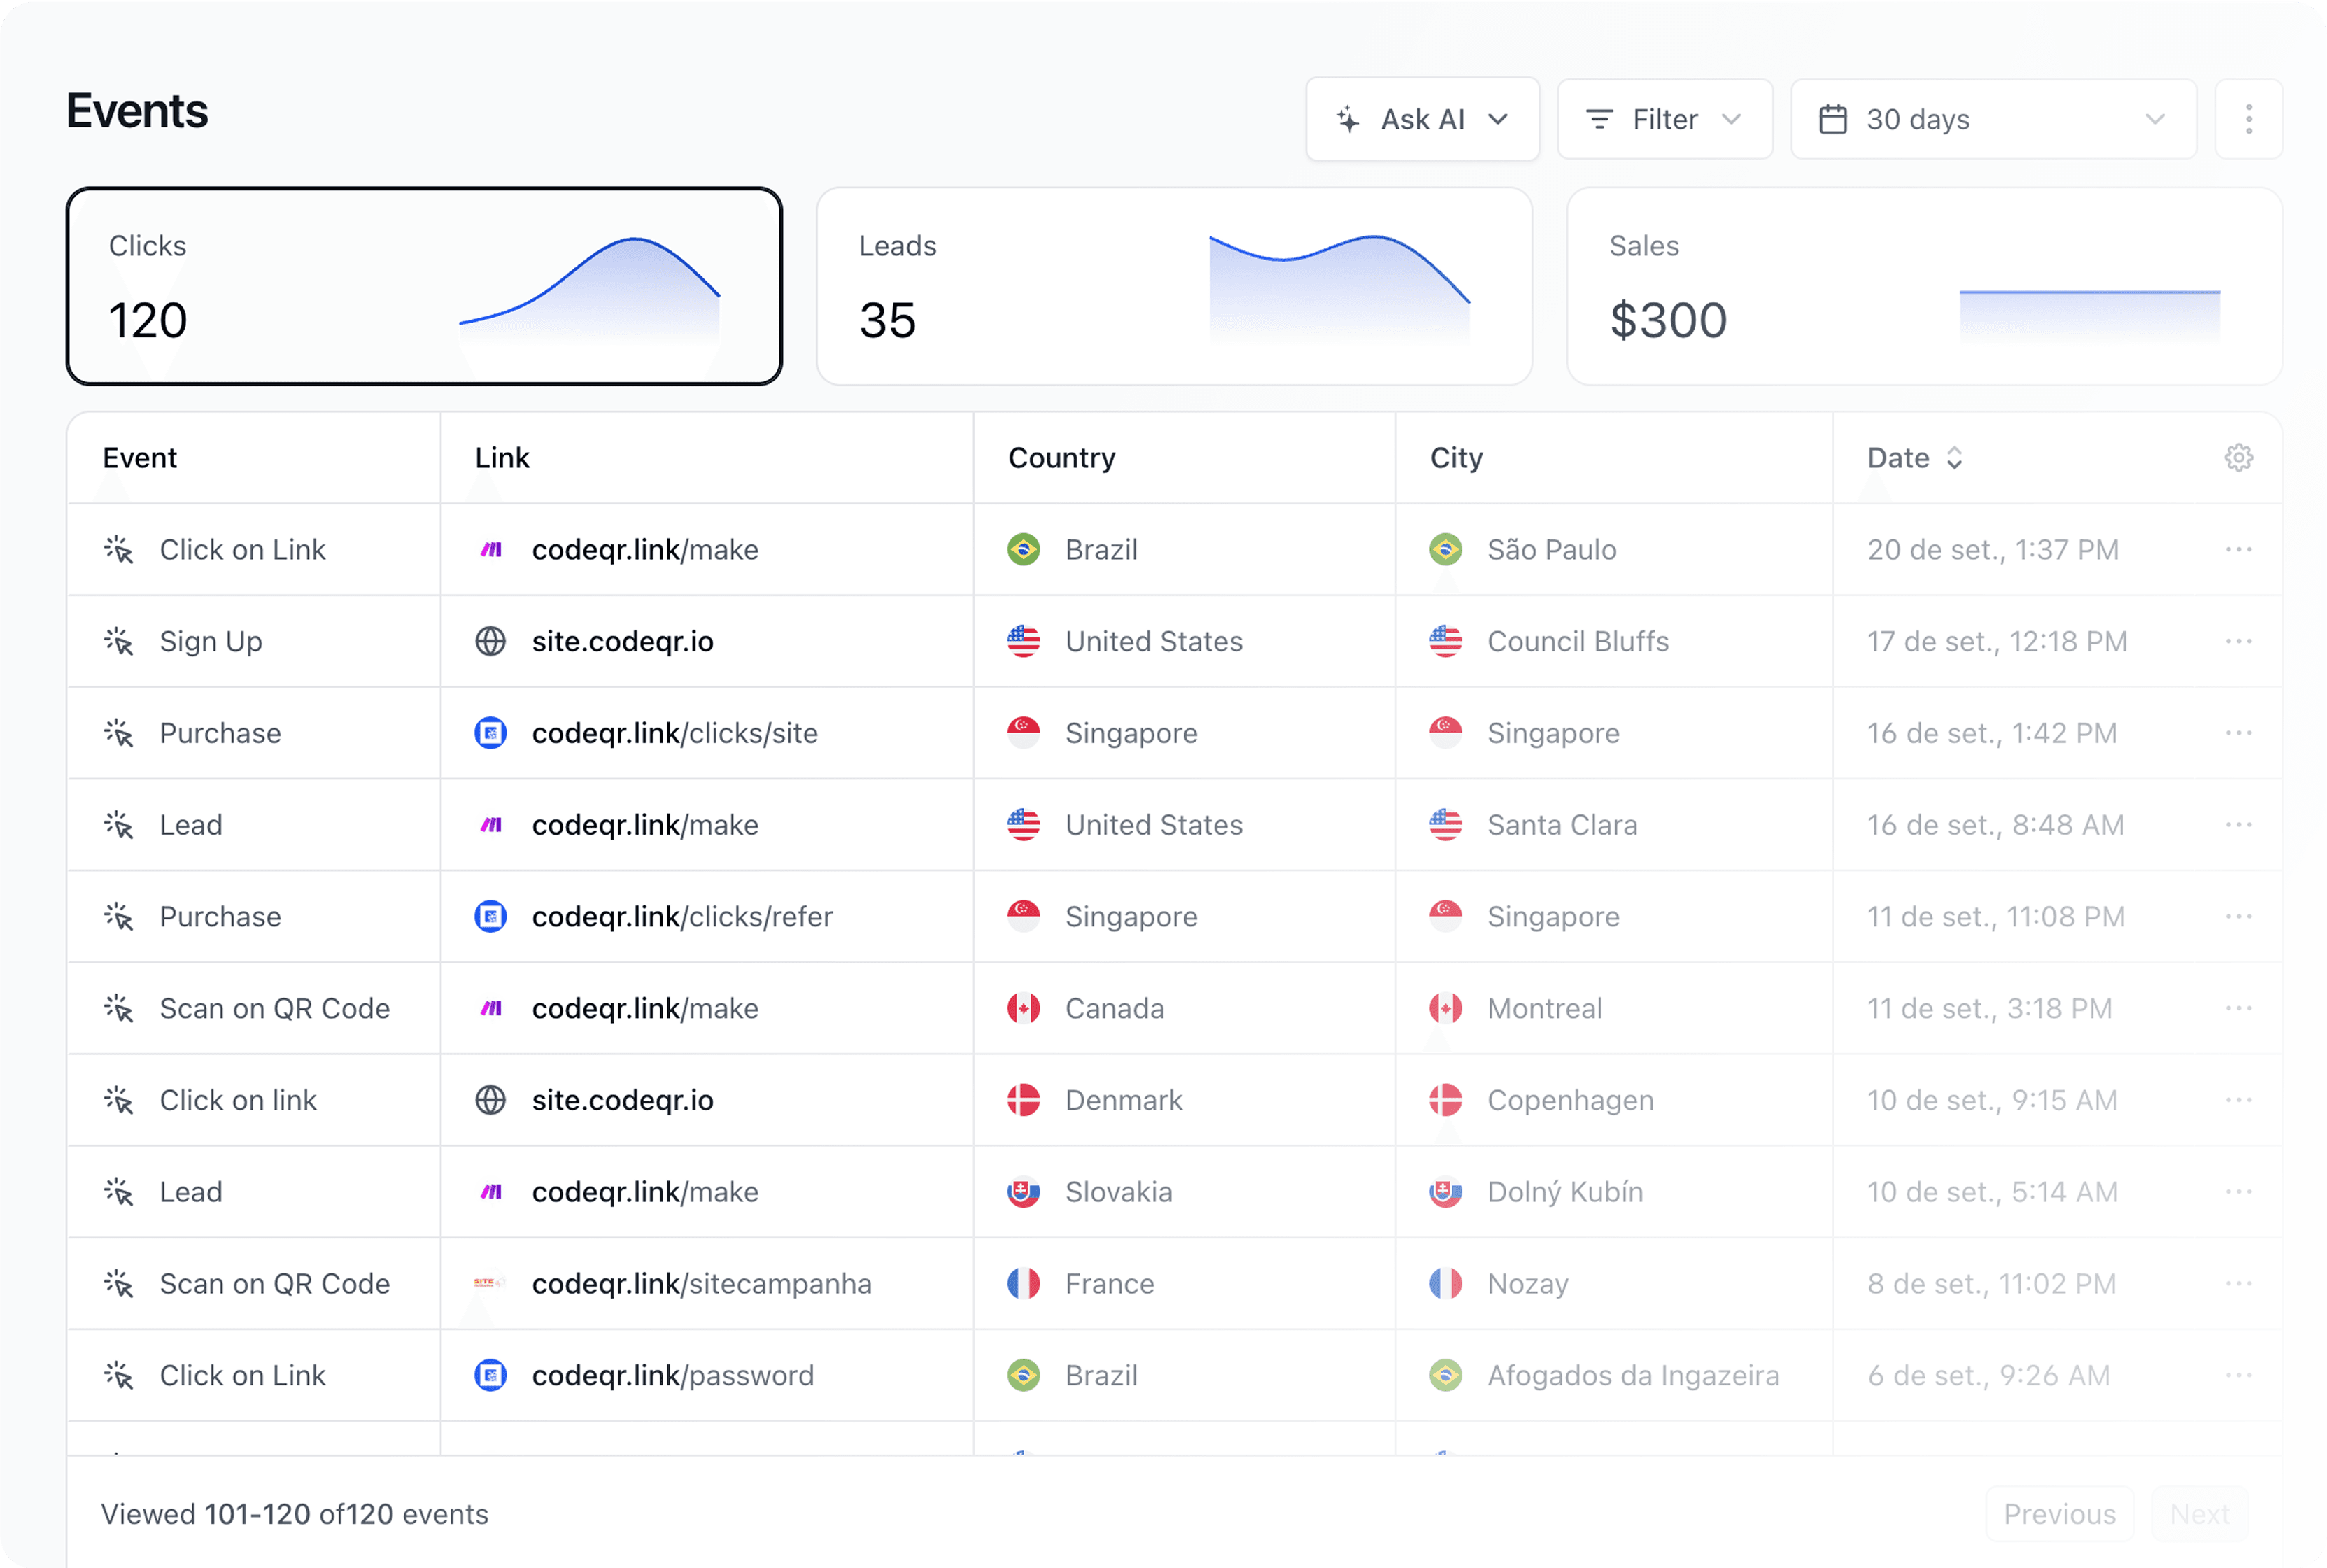The height and width of the screenshot is (1568, 2327).
Task: Open the row options menu for the Purchase event
Action: (x=2241, y=733)
